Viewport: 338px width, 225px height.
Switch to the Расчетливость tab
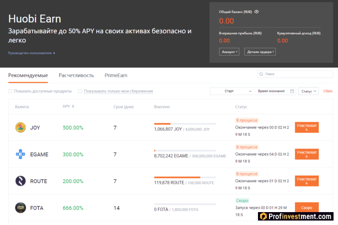[76, 76]
